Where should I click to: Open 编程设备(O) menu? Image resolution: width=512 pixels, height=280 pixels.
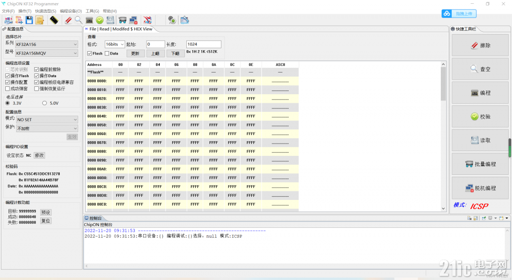(71, 11)
